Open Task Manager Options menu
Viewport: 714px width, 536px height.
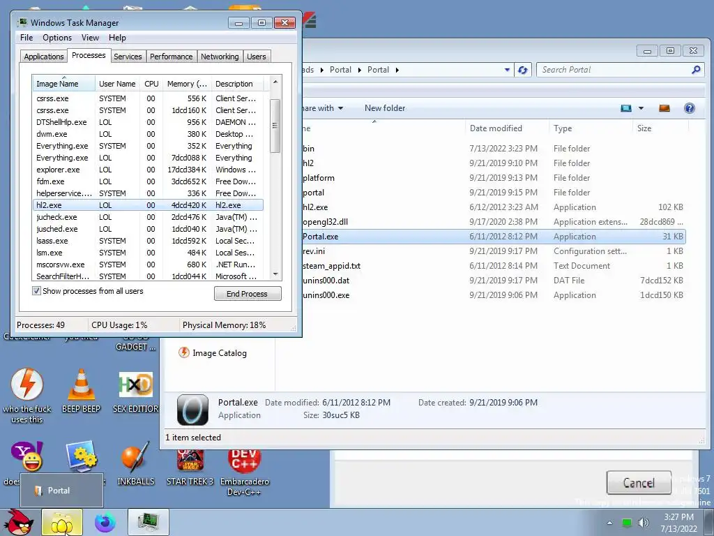[57, 38]
